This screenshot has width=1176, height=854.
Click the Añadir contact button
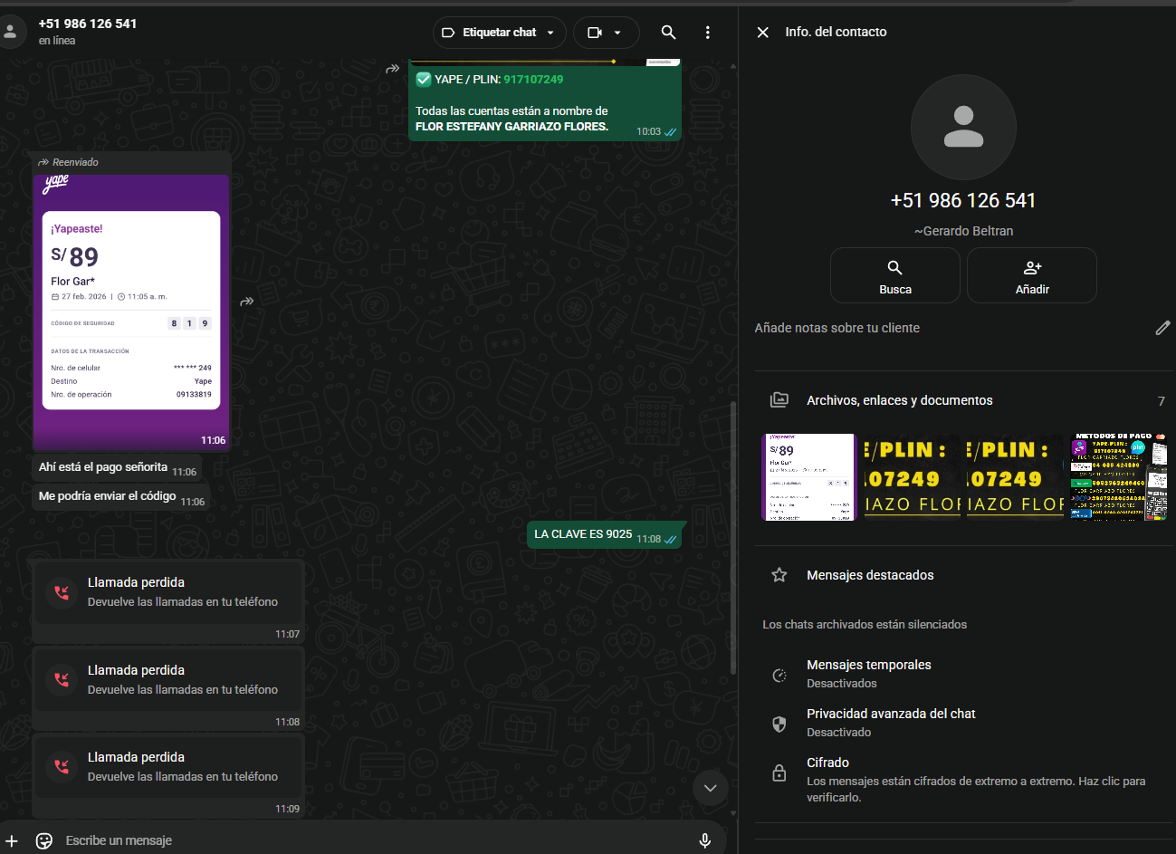click(x=1031, y=275)
